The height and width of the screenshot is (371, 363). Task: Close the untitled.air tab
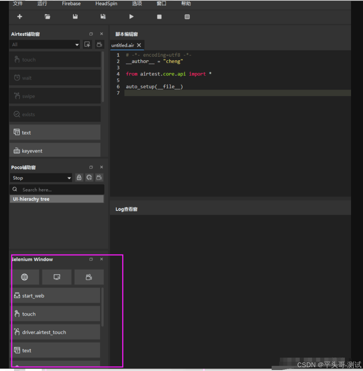(139, 45)
